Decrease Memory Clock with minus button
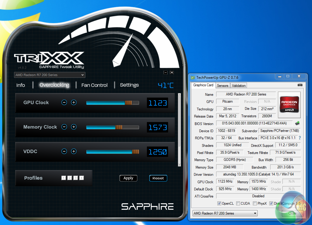 click(64, 127)
